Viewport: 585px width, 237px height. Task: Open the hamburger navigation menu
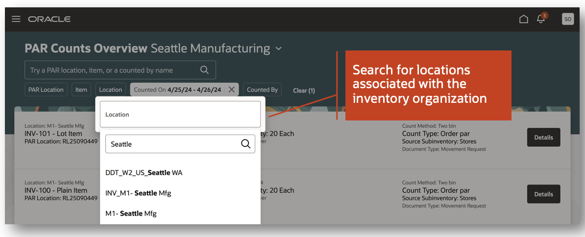coord(16,19)
